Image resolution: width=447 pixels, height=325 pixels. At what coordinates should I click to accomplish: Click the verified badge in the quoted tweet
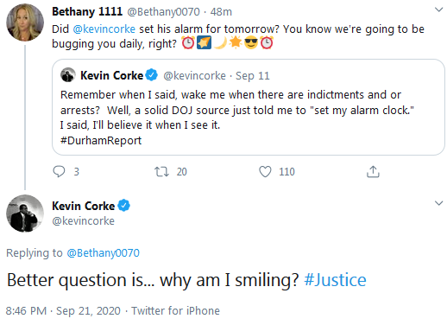point(152,75)
